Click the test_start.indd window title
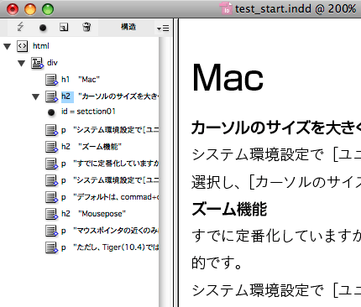The height and width of the screenshot is (307, 361). click(x=296, y=9)
